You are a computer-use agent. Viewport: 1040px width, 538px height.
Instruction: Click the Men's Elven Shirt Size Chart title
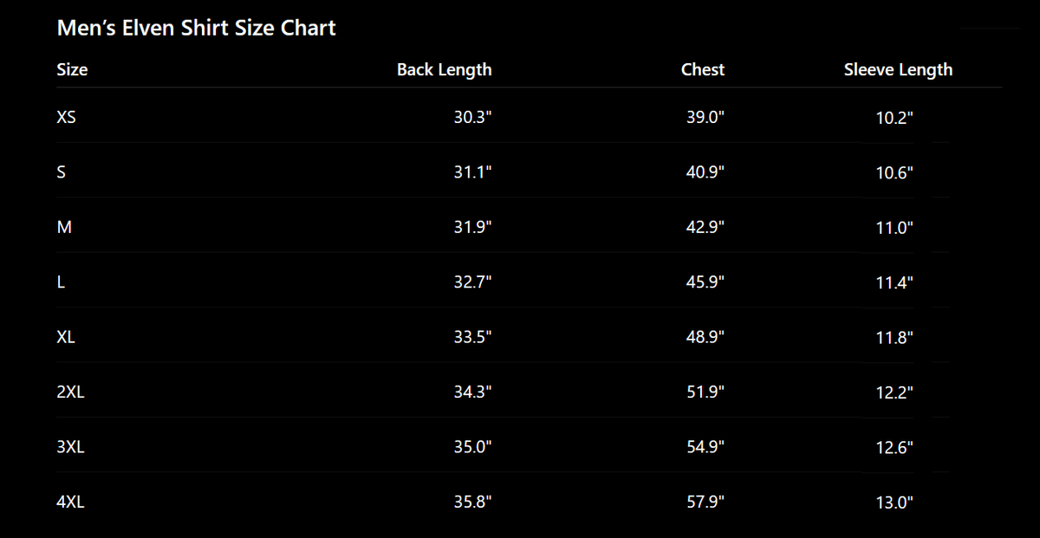point(196,29)
